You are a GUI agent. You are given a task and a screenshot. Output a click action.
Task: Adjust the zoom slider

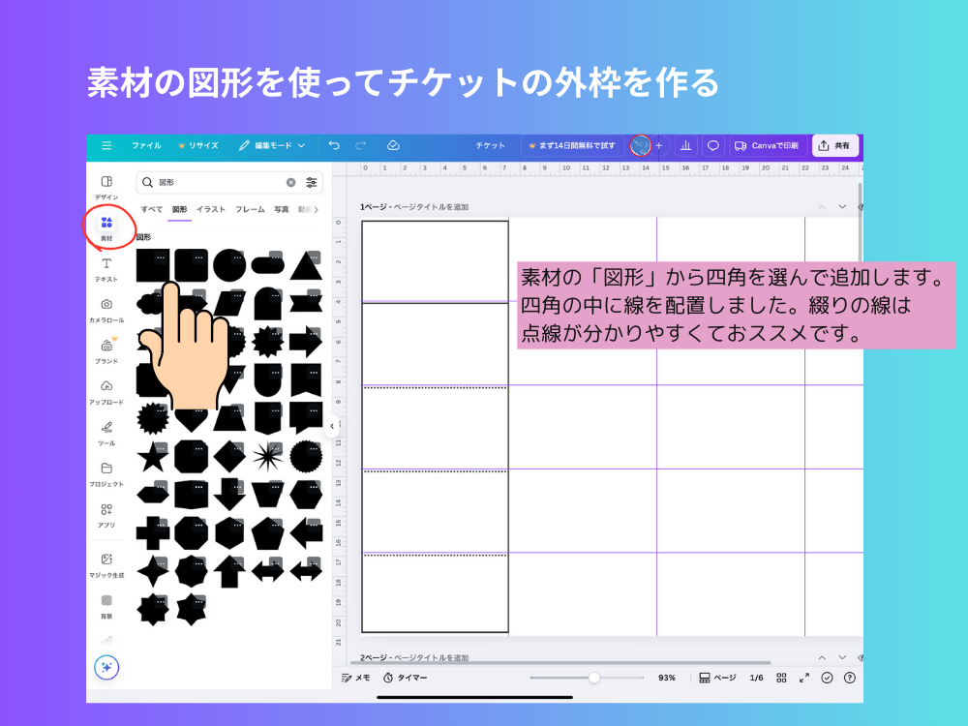pos(593,678)
